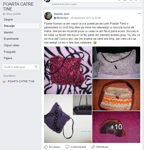The height and width of the screenshot is (150, 144).
Task: Click the Moderator shield badge icon
Action: point(55,18)
